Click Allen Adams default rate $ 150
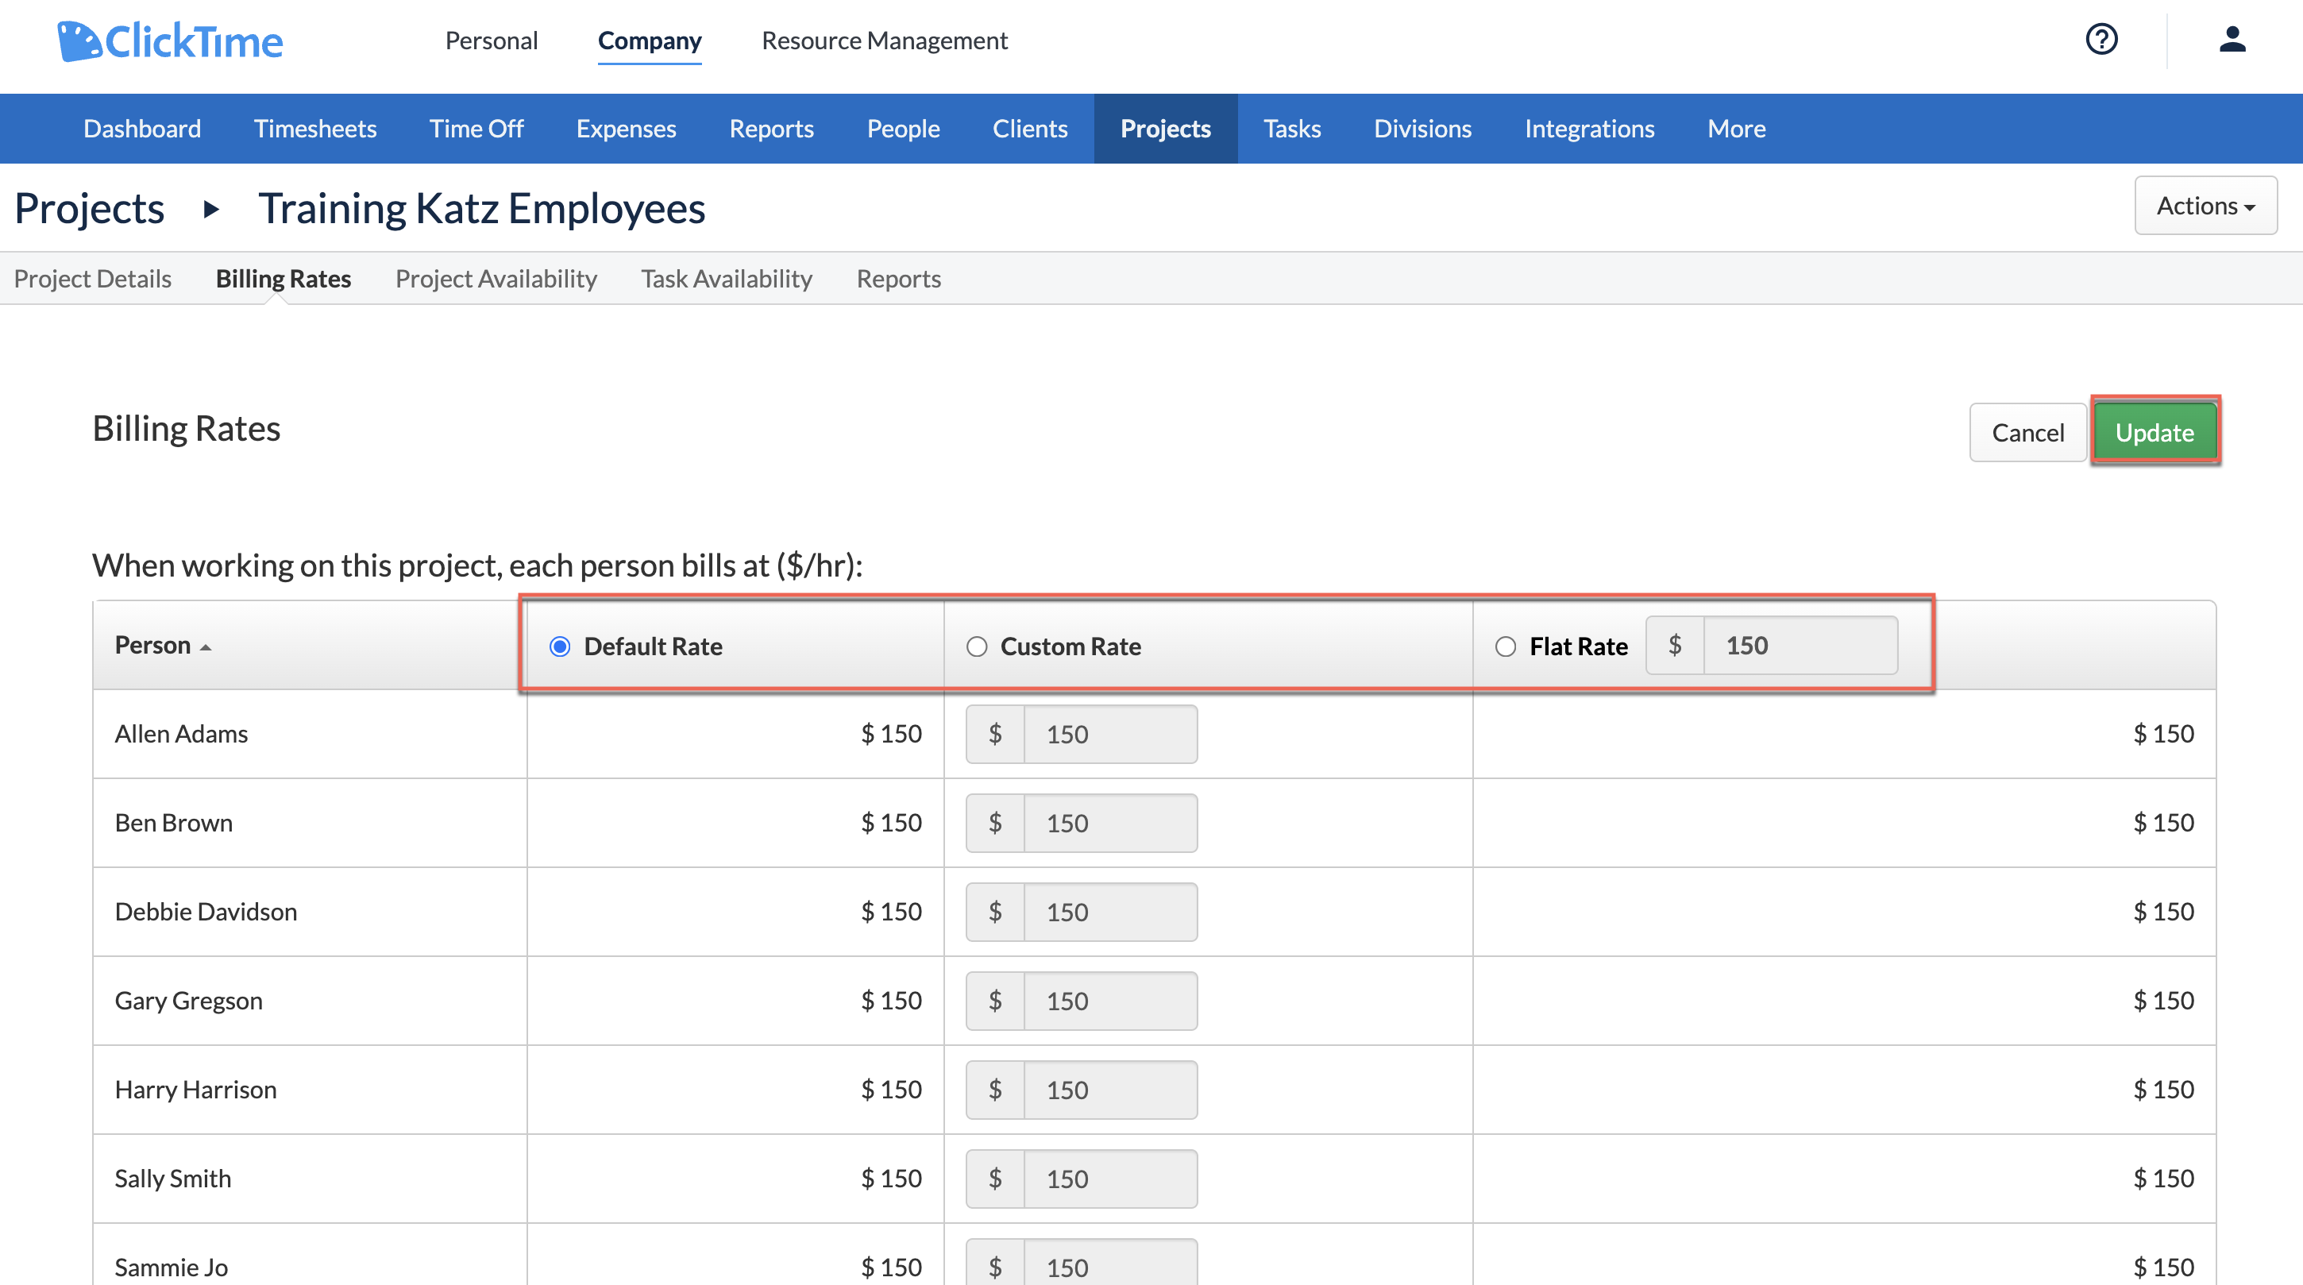 pos(891,734)
